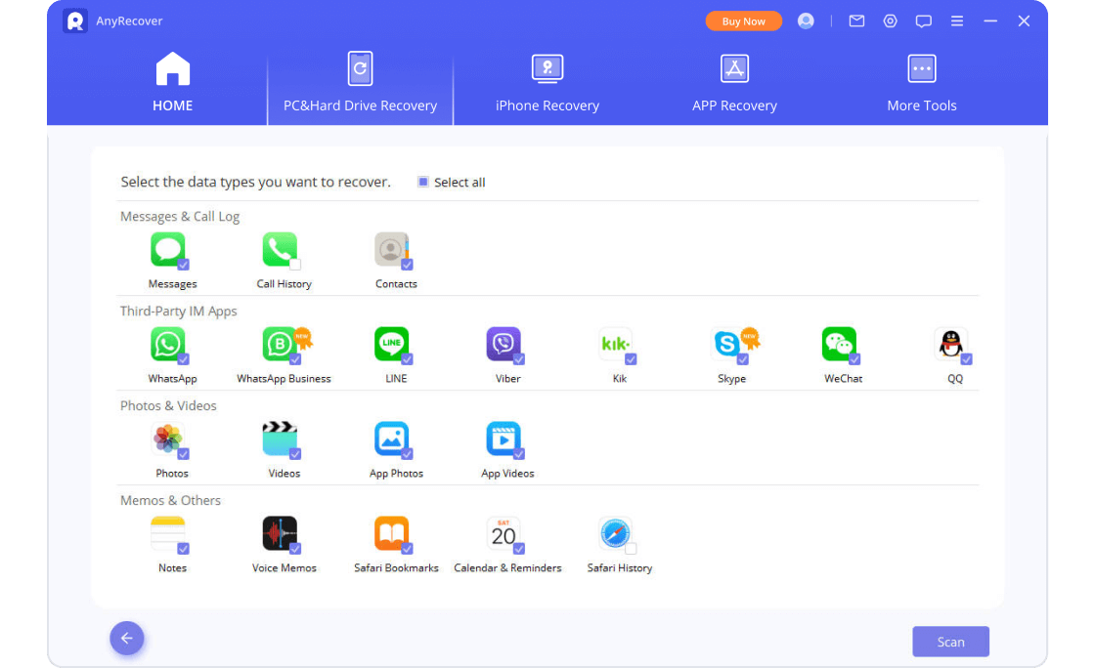Screen dimensions: 1095x668
Task: Click the Calendar & Reminders icon
Action: [x=503, y=533]
